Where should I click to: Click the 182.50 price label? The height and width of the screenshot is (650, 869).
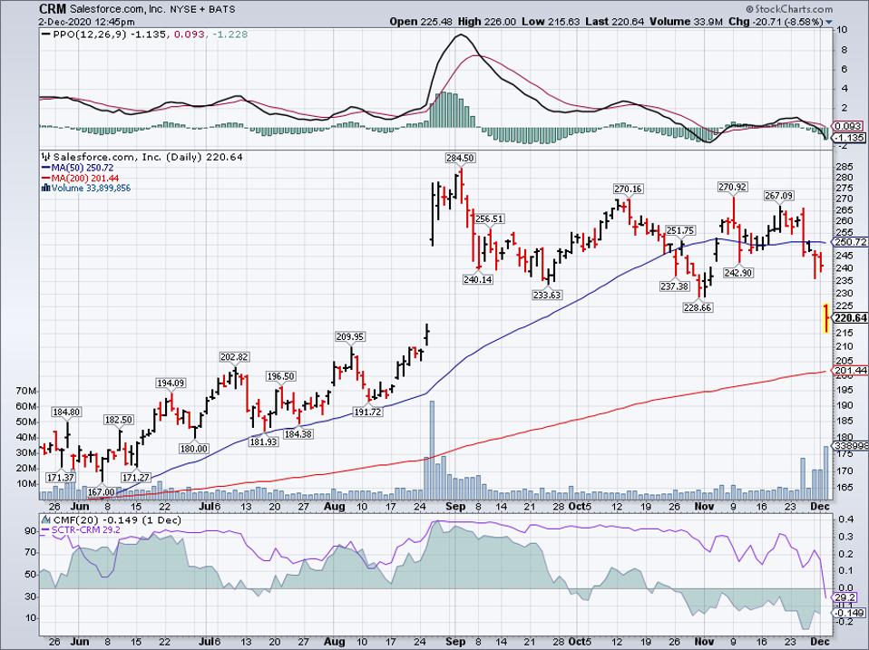click(x=119, y=421)
